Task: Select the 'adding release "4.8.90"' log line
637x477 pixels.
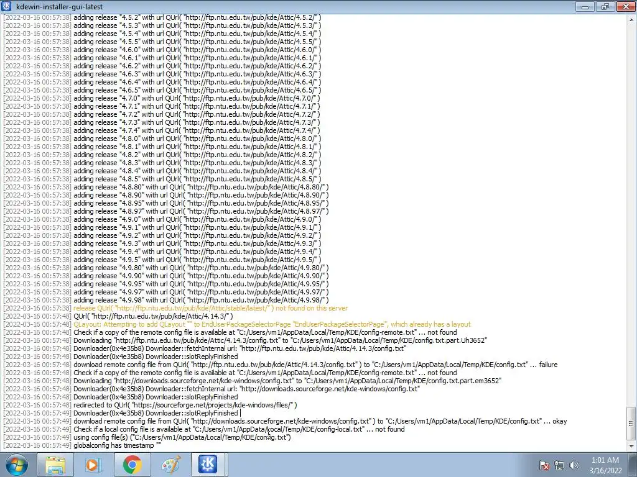Action: click(x=166, y=195)
